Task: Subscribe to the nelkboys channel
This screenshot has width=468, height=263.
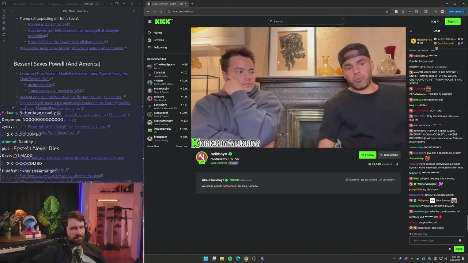Action: click(389, 155)
